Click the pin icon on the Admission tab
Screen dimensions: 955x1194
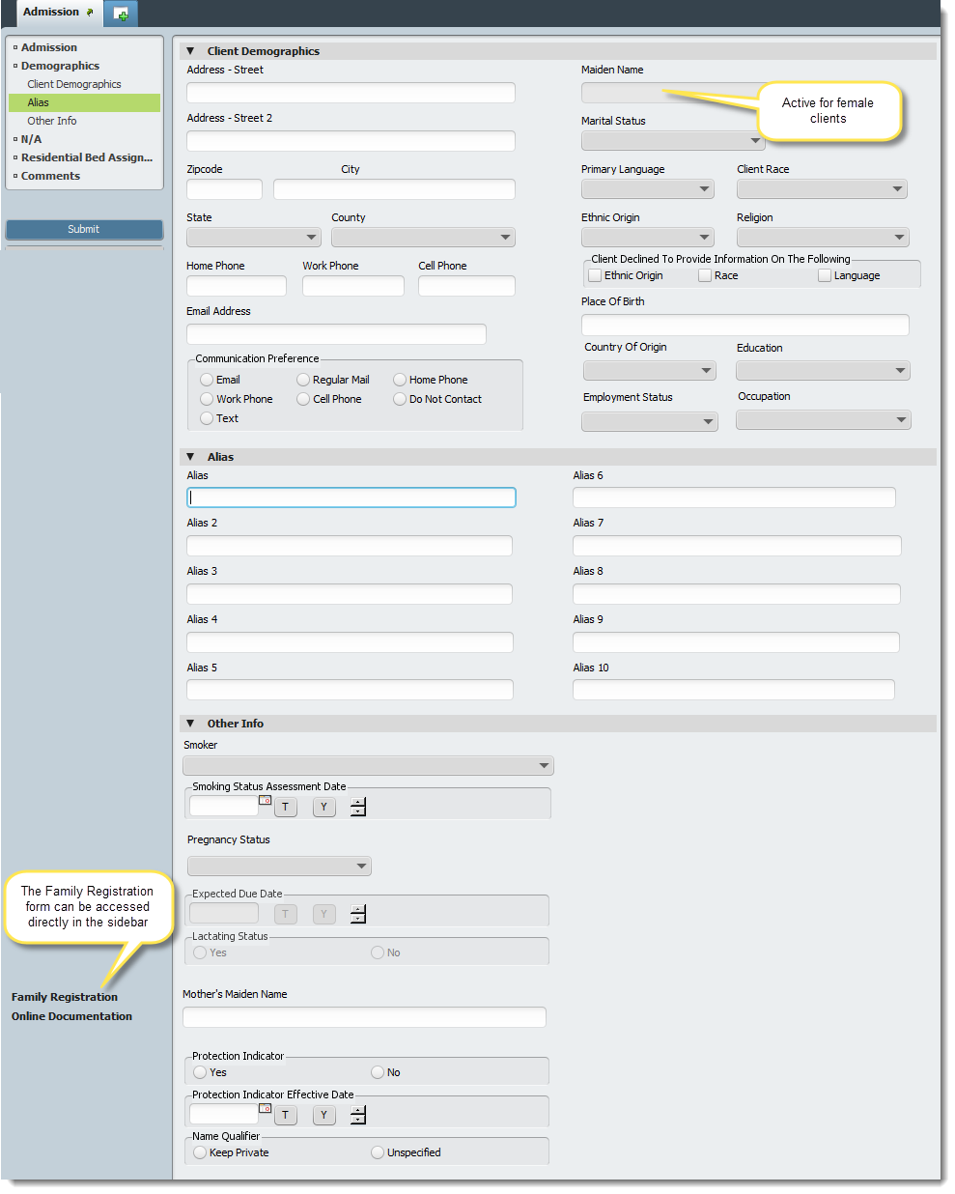pos(90,13)
